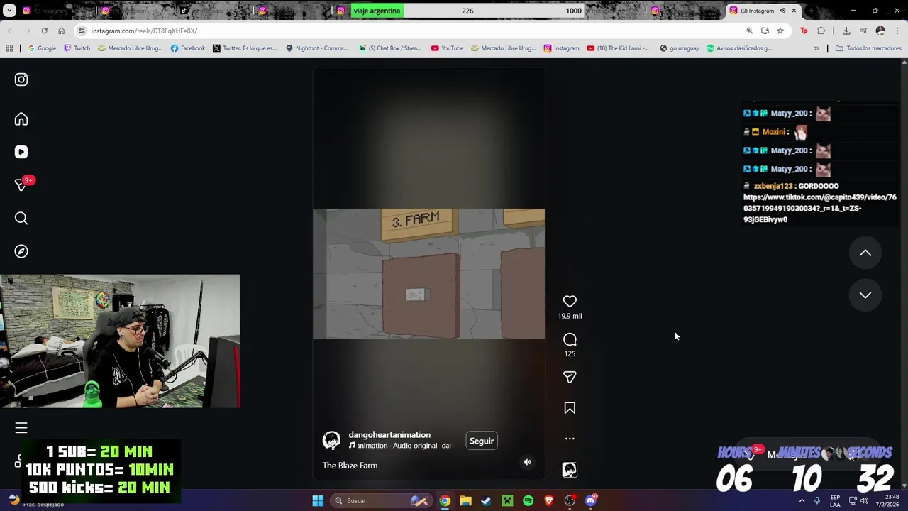Open Steam from the taskbar
This screenshot has height=511, width=908.
(x=486, y=500)
